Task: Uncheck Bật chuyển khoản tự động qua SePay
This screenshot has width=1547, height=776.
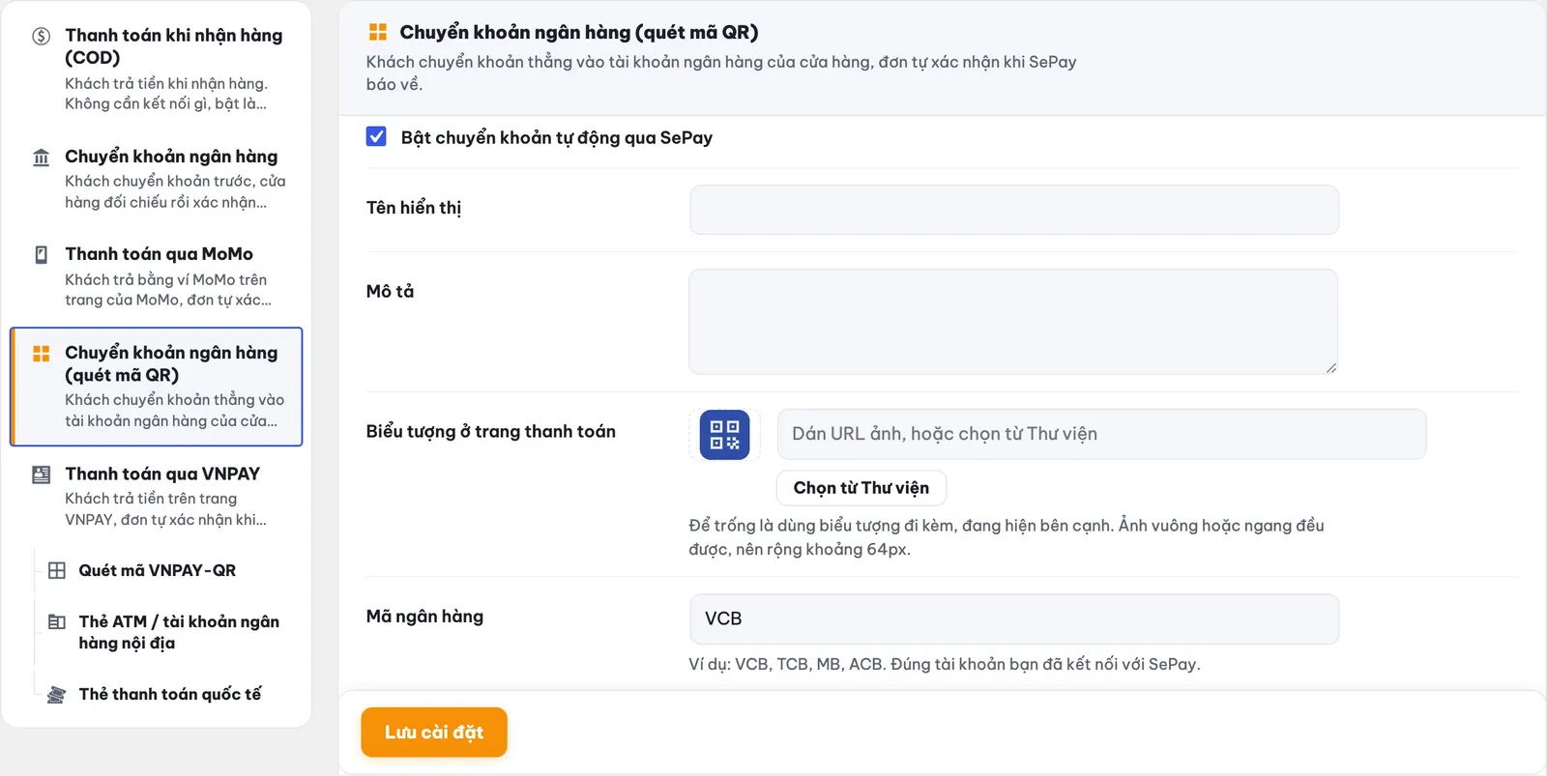Action: (x=376, y=136)
